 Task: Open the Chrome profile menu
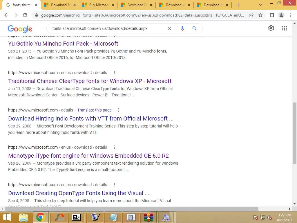point(281,15)
